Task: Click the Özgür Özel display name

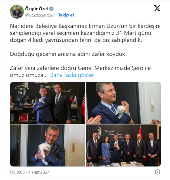Action: pos(36,9)
